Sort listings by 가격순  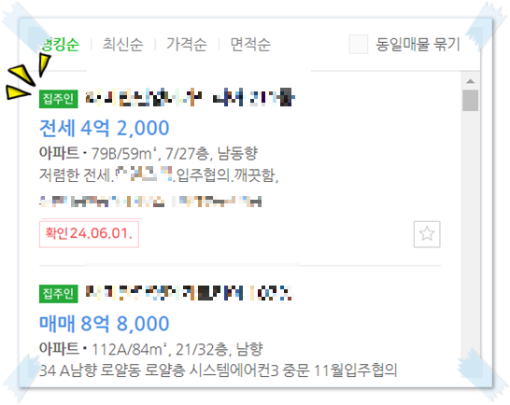coord(187,44)
